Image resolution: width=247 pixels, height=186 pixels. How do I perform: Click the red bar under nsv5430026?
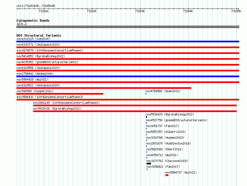coord(135,111)
